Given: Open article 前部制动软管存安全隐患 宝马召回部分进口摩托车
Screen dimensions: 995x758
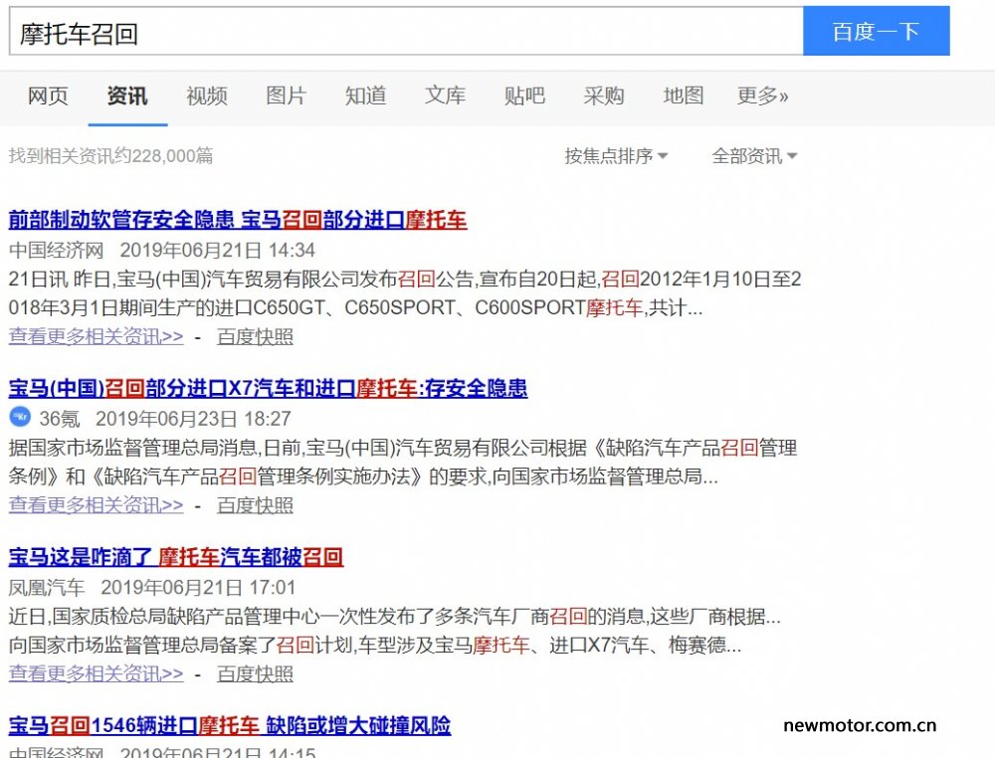Looking at the screenshot, I should 238,220.
